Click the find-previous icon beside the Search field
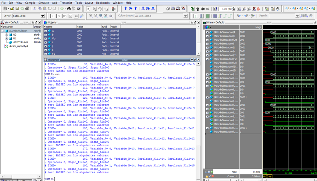 click(302, 16)
